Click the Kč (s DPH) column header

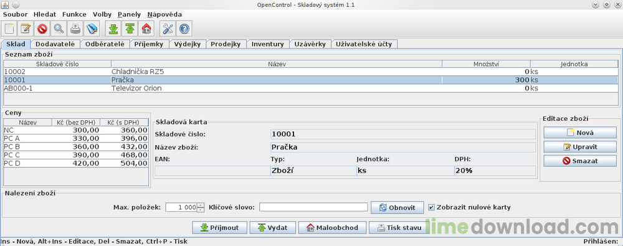124,123
